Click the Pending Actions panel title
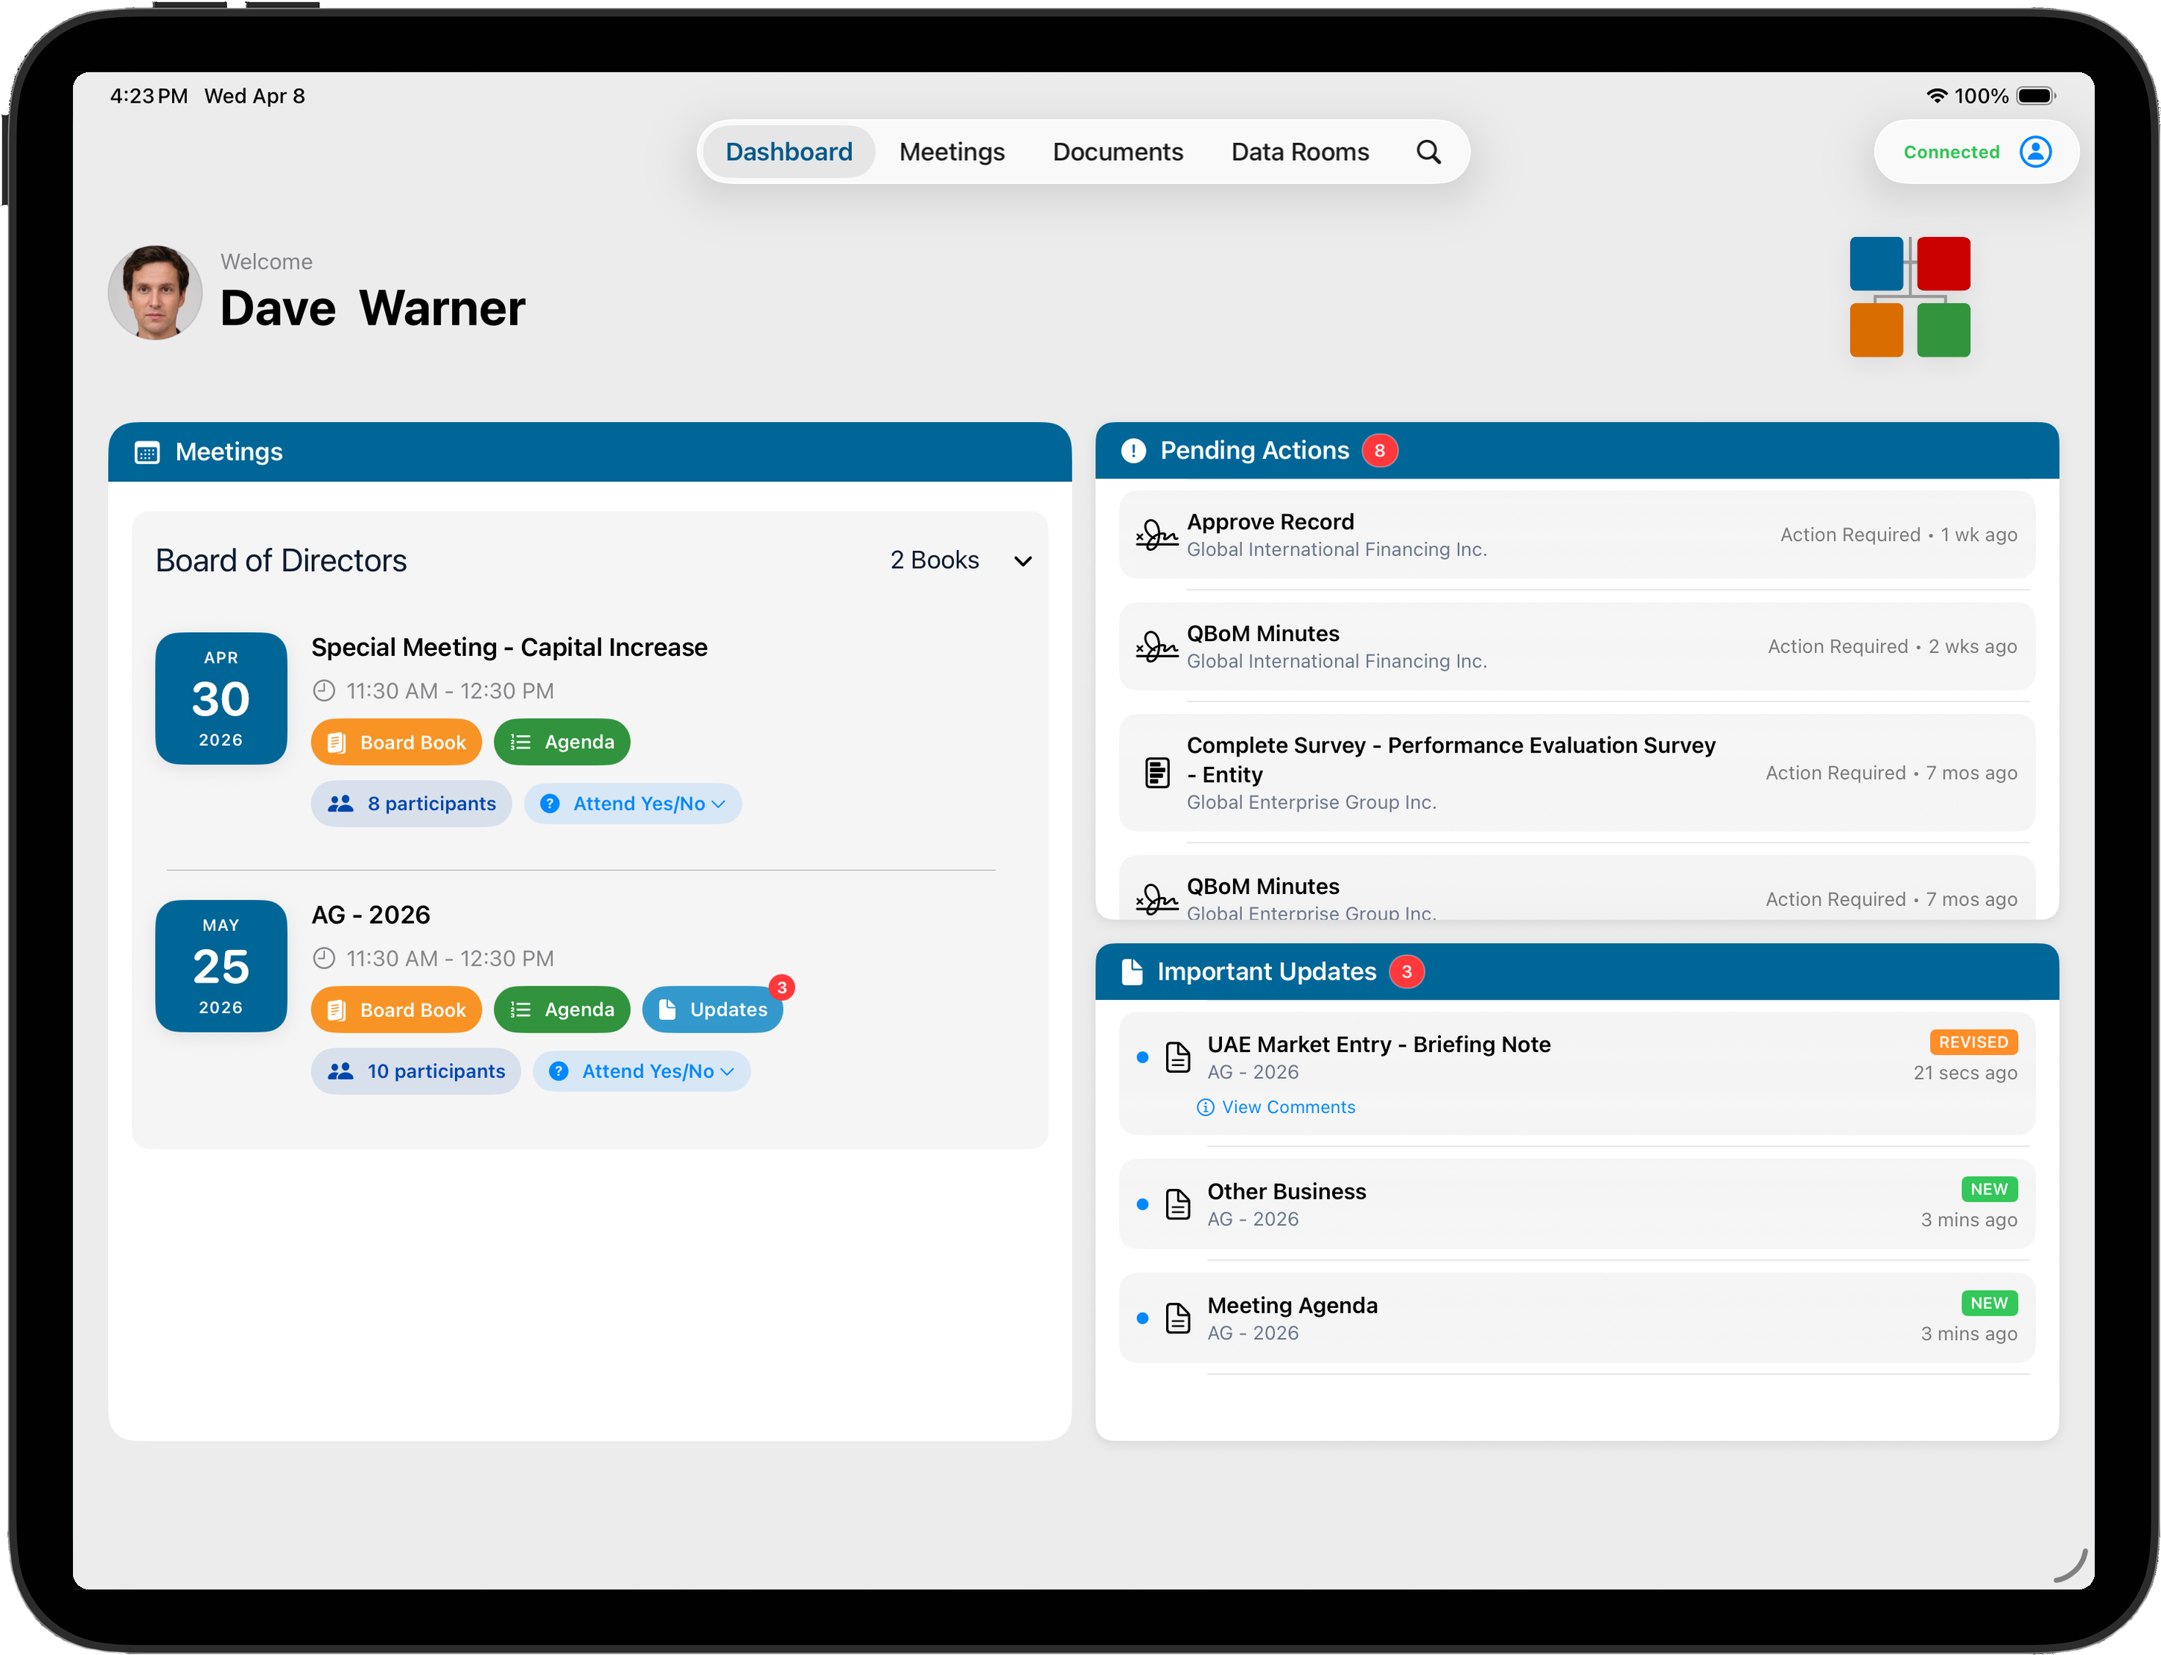 pyautogui.click(x=1253, y=450)
